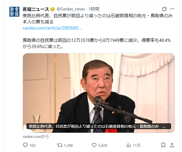Screen dimensions: 182x152
Task: Click the headline caption overlay on photo
Action: [x=99, y=126]
